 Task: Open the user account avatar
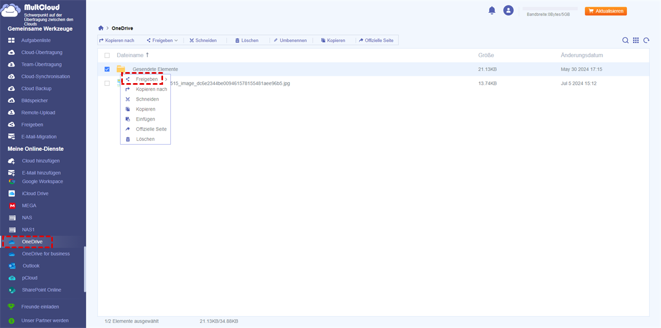point(508,10)
